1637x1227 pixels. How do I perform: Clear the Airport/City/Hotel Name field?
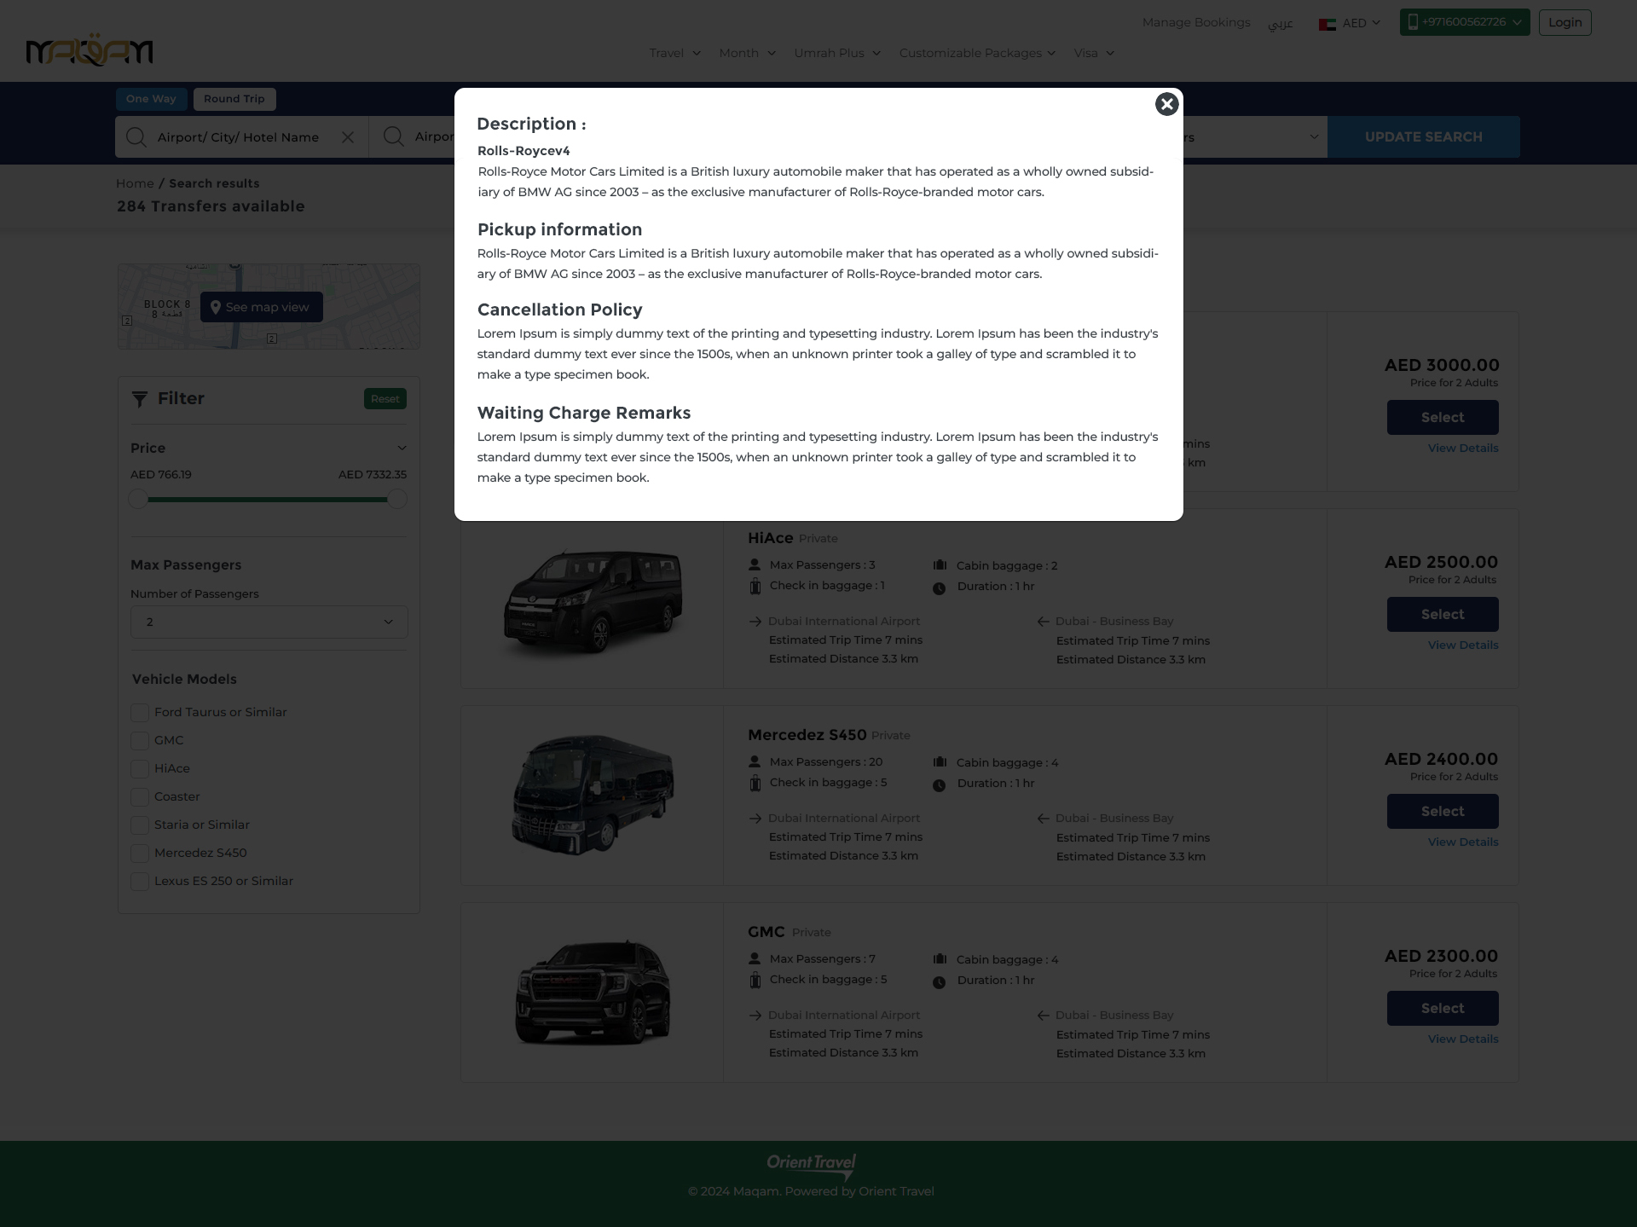tap(348, 137)
